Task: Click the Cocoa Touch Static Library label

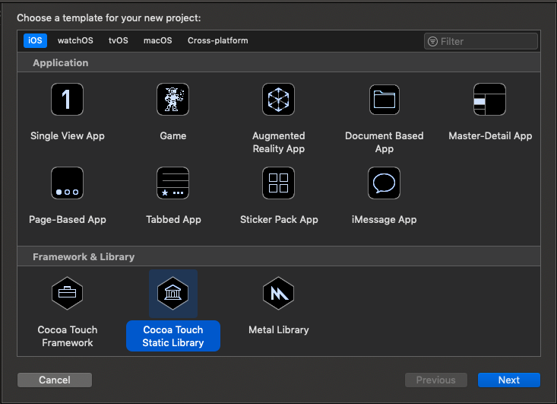Action: tap(173, 336)
